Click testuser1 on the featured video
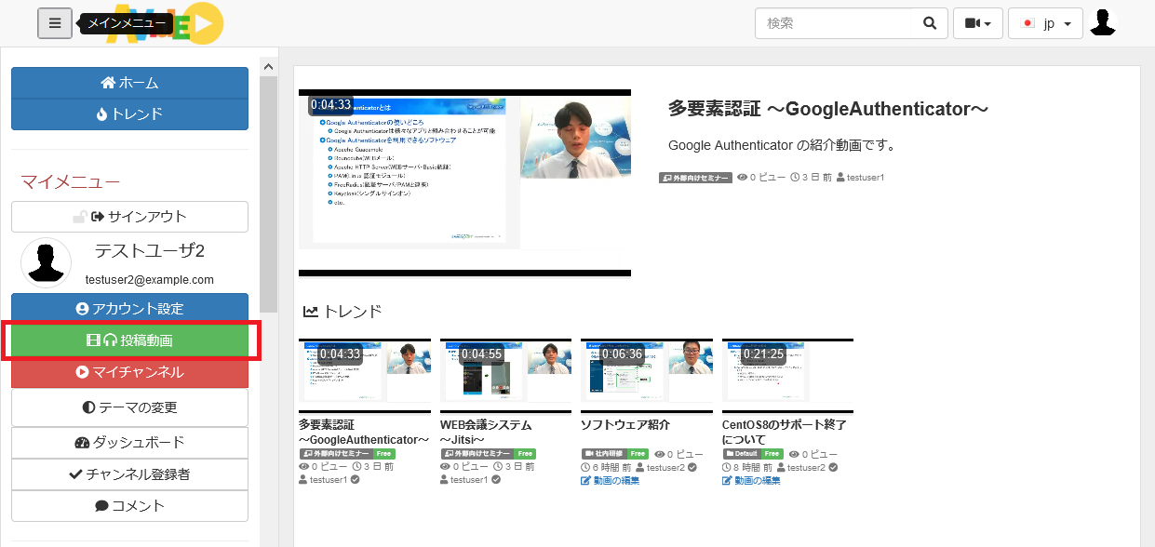 click(x=865, y=177)
